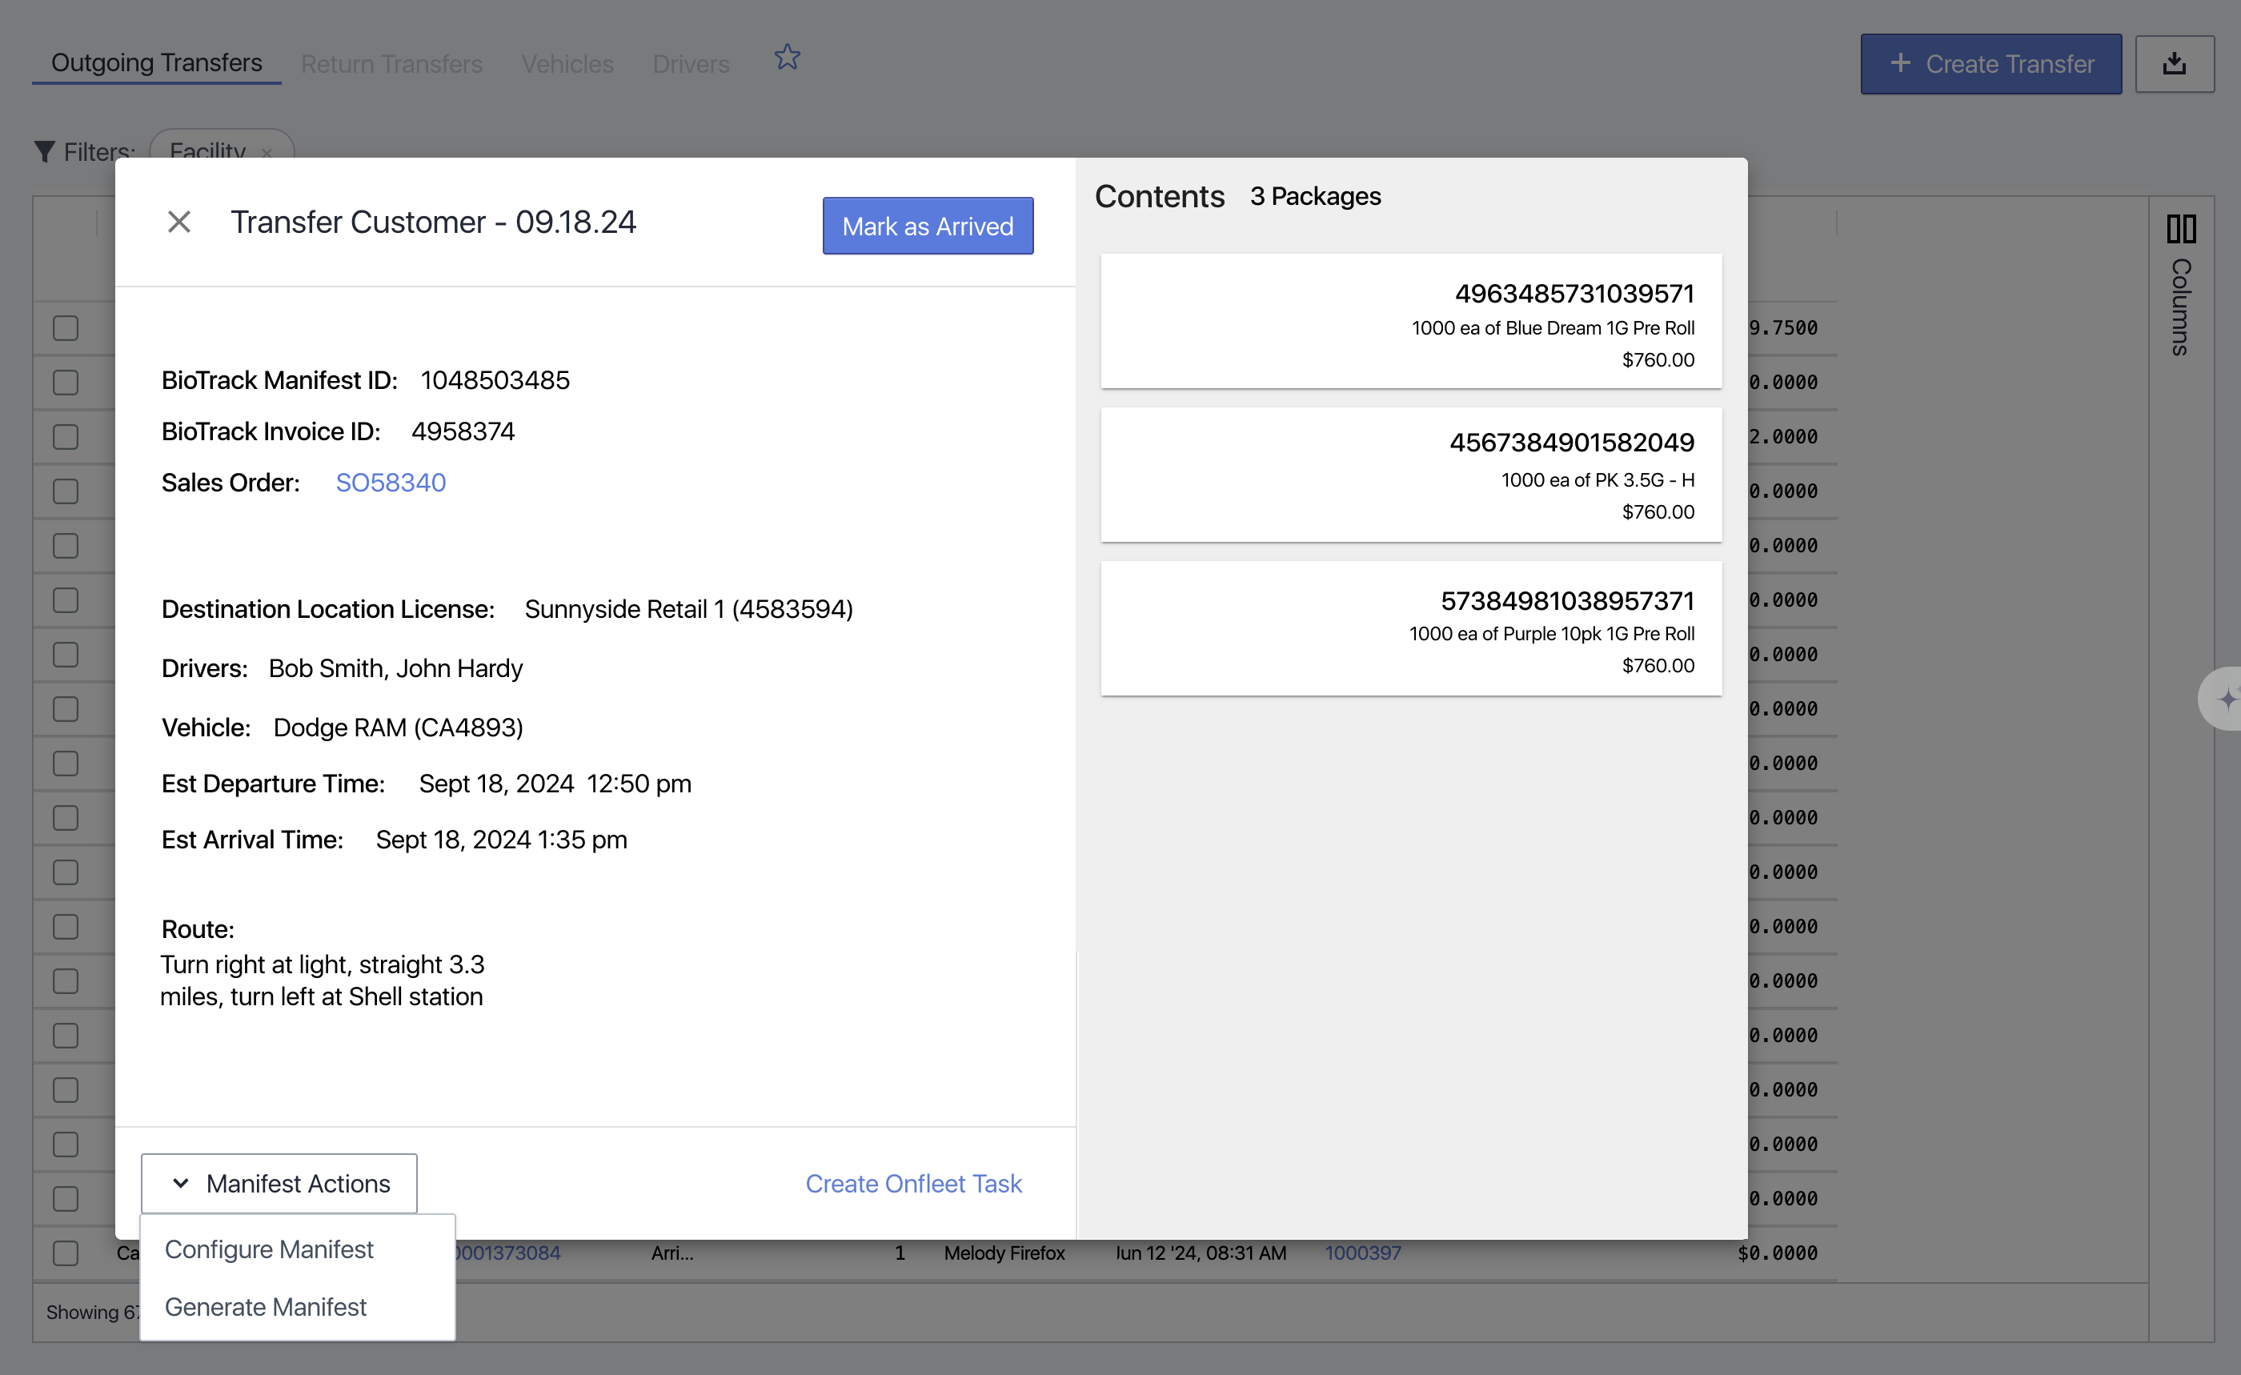Open package card 4963485731039571
This screenshot has height=1375, width=2241.
click(x=1410, y=321)
